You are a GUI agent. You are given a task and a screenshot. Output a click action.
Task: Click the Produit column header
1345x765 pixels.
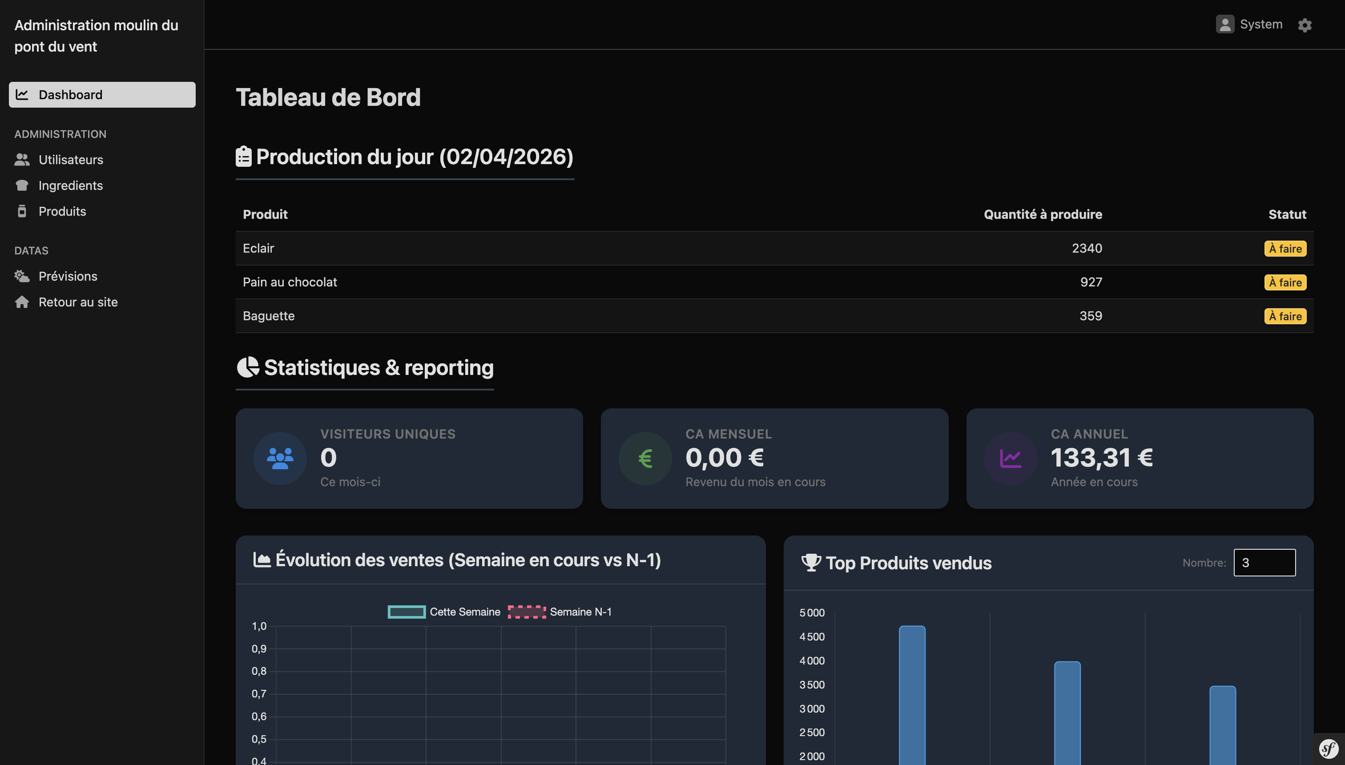pos(266,214)
